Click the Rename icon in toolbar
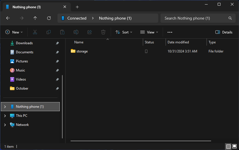Screen dimensions: 239x150 [x=76, y=32]
